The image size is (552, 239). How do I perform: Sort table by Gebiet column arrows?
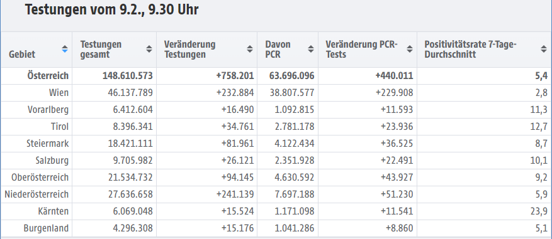(x=64, y=49)
